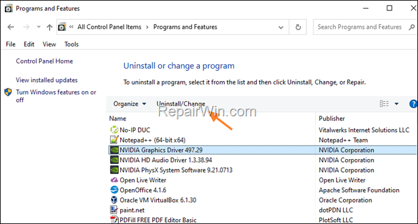Click publisher Notepad++ Team
This screenshot has height=224, width=418.
pyautogui.click(x=343, y=140)
